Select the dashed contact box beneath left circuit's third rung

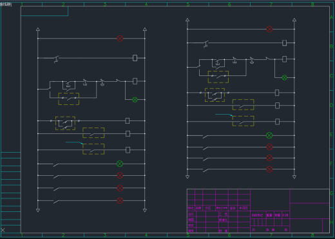tap(69, 99)
